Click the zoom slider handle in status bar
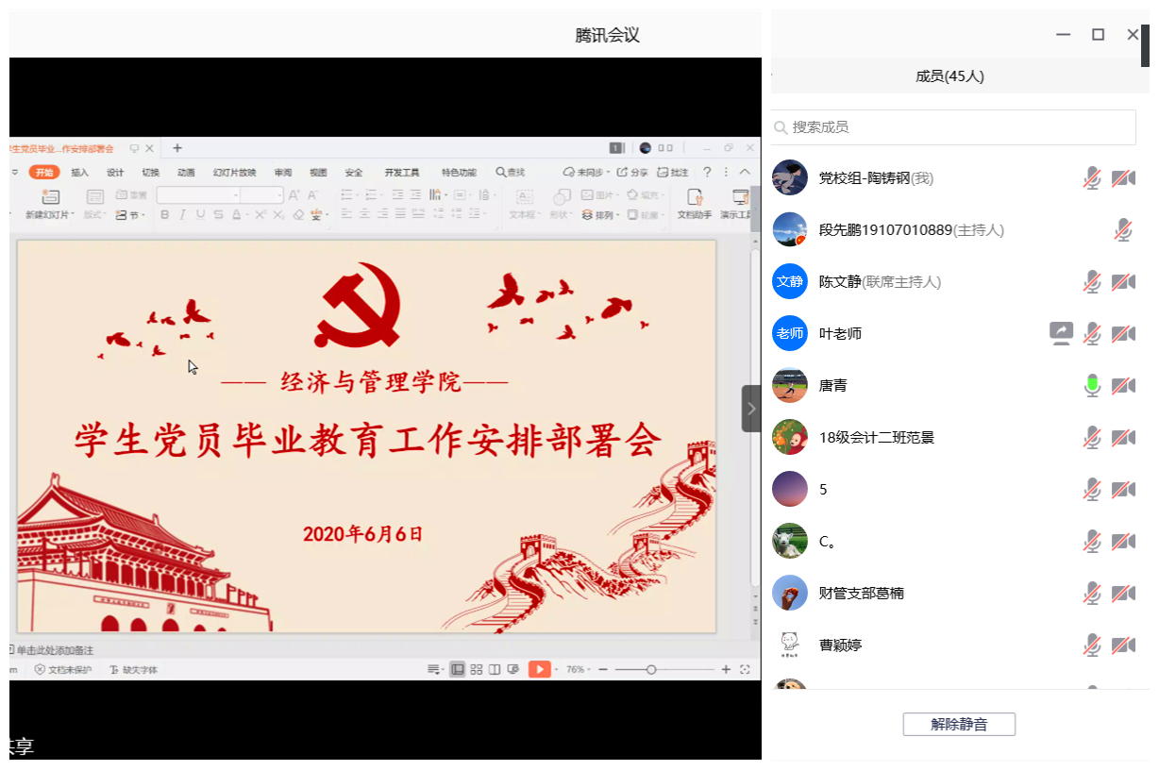Viewport: 1159px width, 771px height. pos(651,669)
